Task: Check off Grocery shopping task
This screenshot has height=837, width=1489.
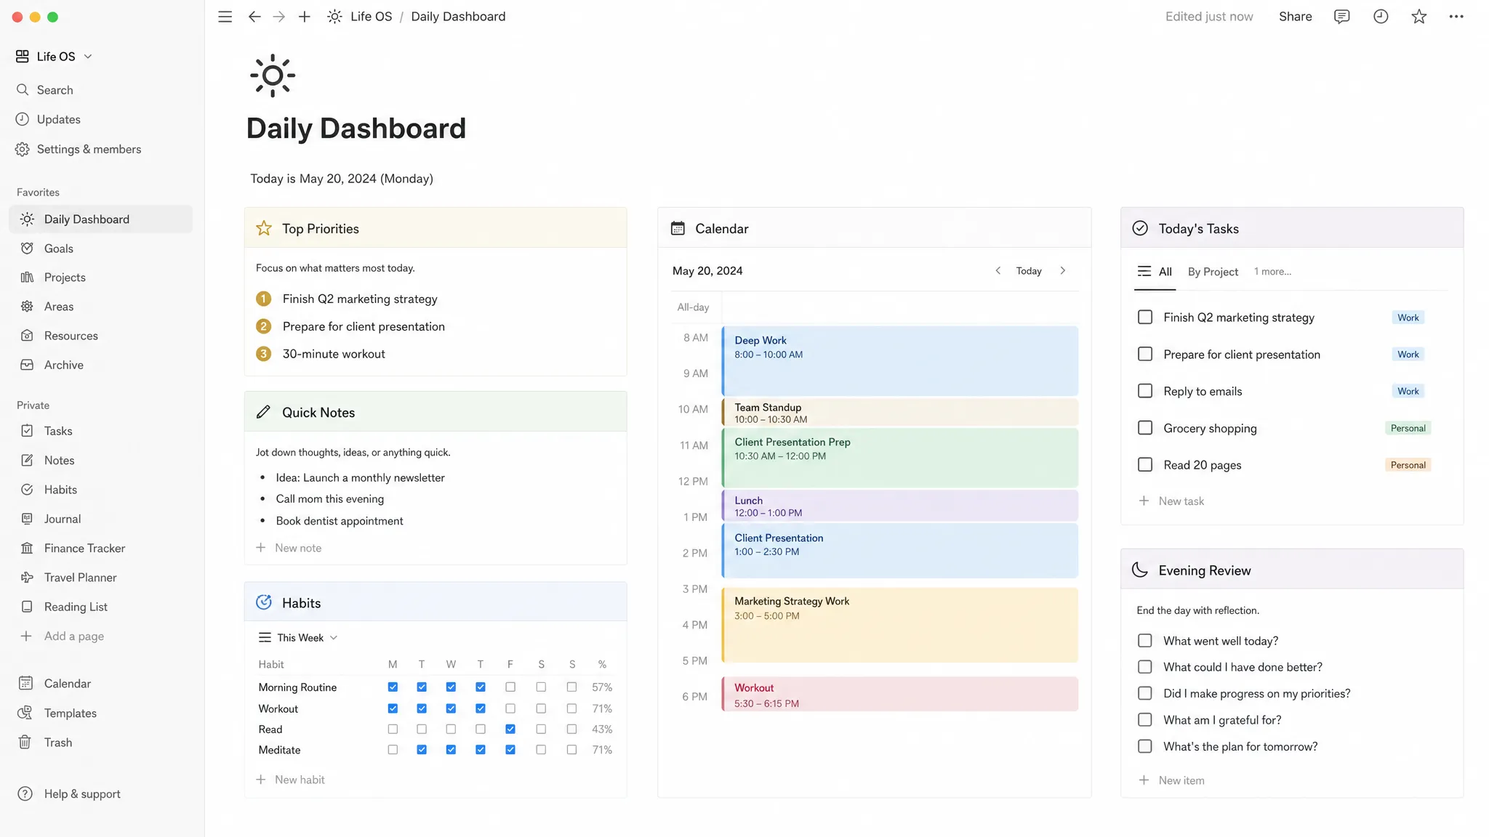Action: tap(1145, 428)
